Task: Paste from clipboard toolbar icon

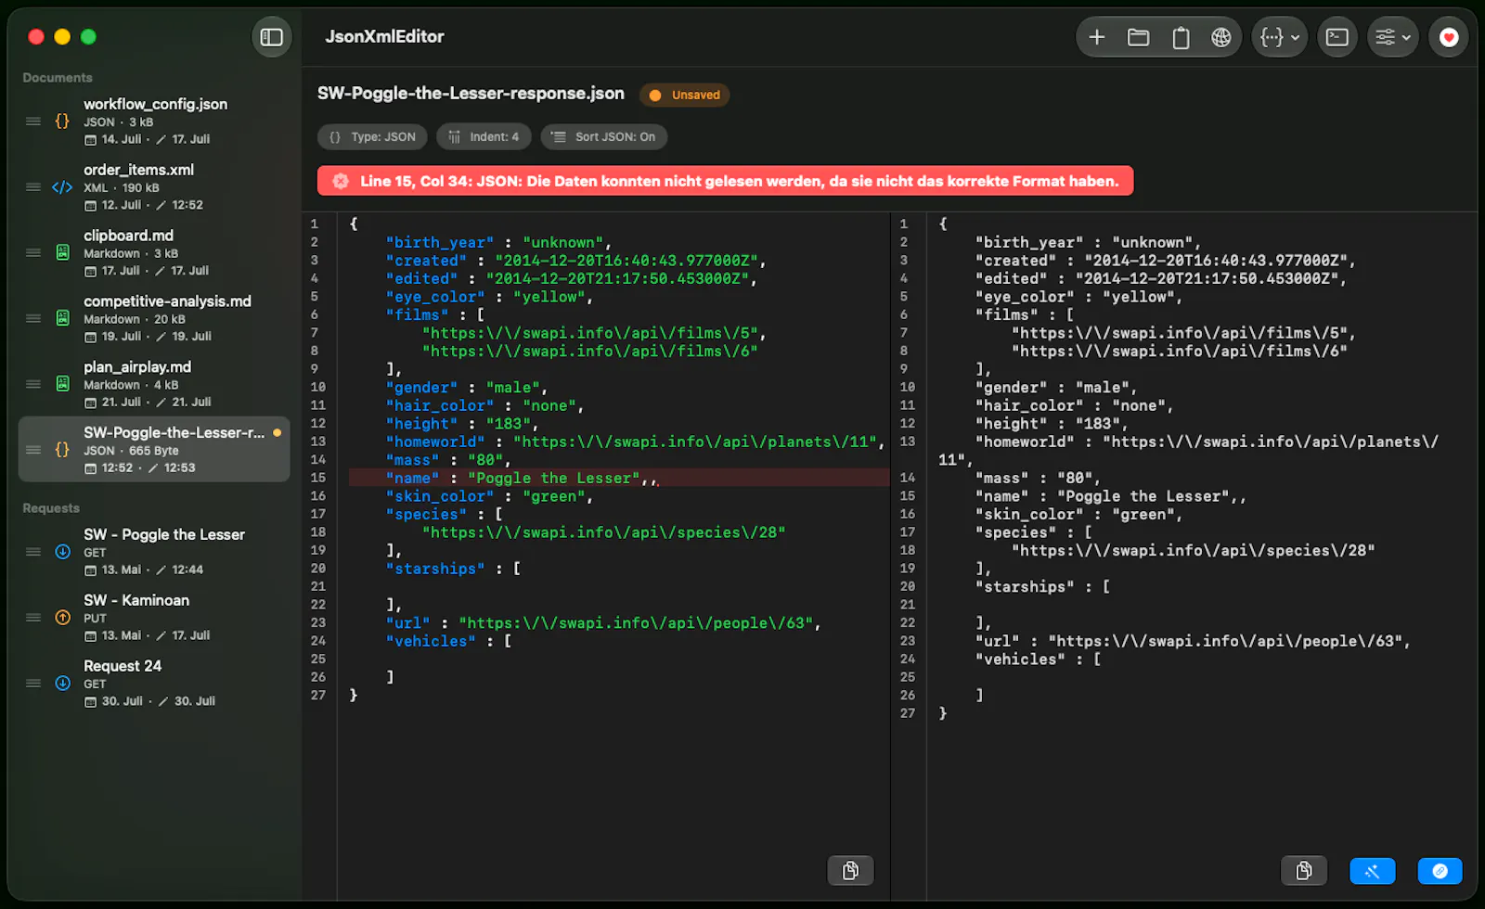Action: click(1181, 37)
